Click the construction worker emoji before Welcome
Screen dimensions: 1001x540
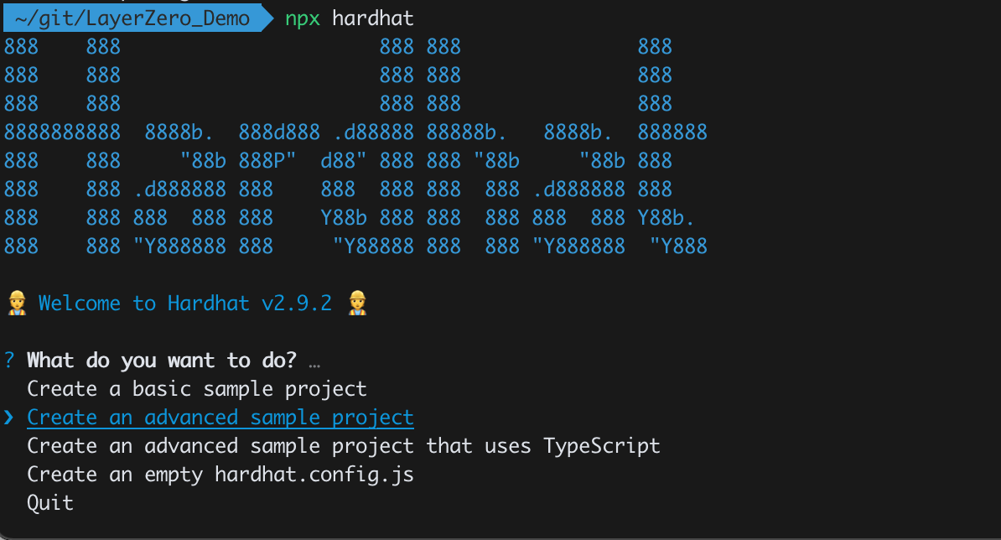click(18, 304)
